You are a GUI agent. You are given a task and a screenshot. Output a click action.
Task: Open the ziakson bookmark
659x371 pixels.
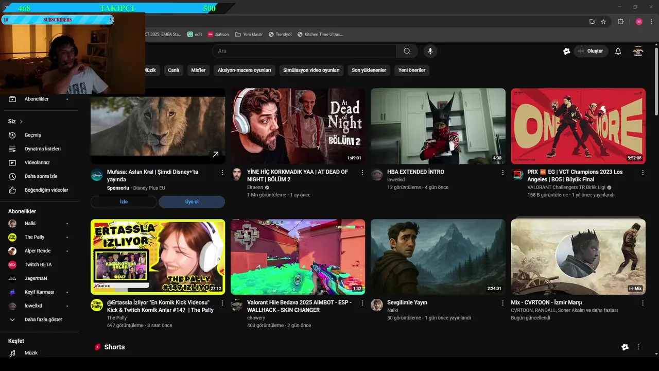pyautogui.click(x=218, y=35)
